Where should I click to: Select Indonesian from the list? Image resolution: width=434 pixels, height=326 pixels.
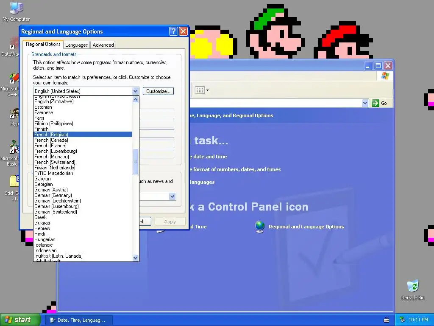[83, 250]
